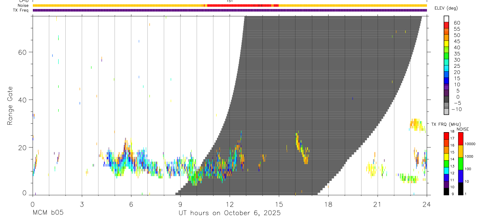This screenshot has height=221, width=480.
Task: Click the "50" label on the ELEV scale
Action: (x=456, y=35)
